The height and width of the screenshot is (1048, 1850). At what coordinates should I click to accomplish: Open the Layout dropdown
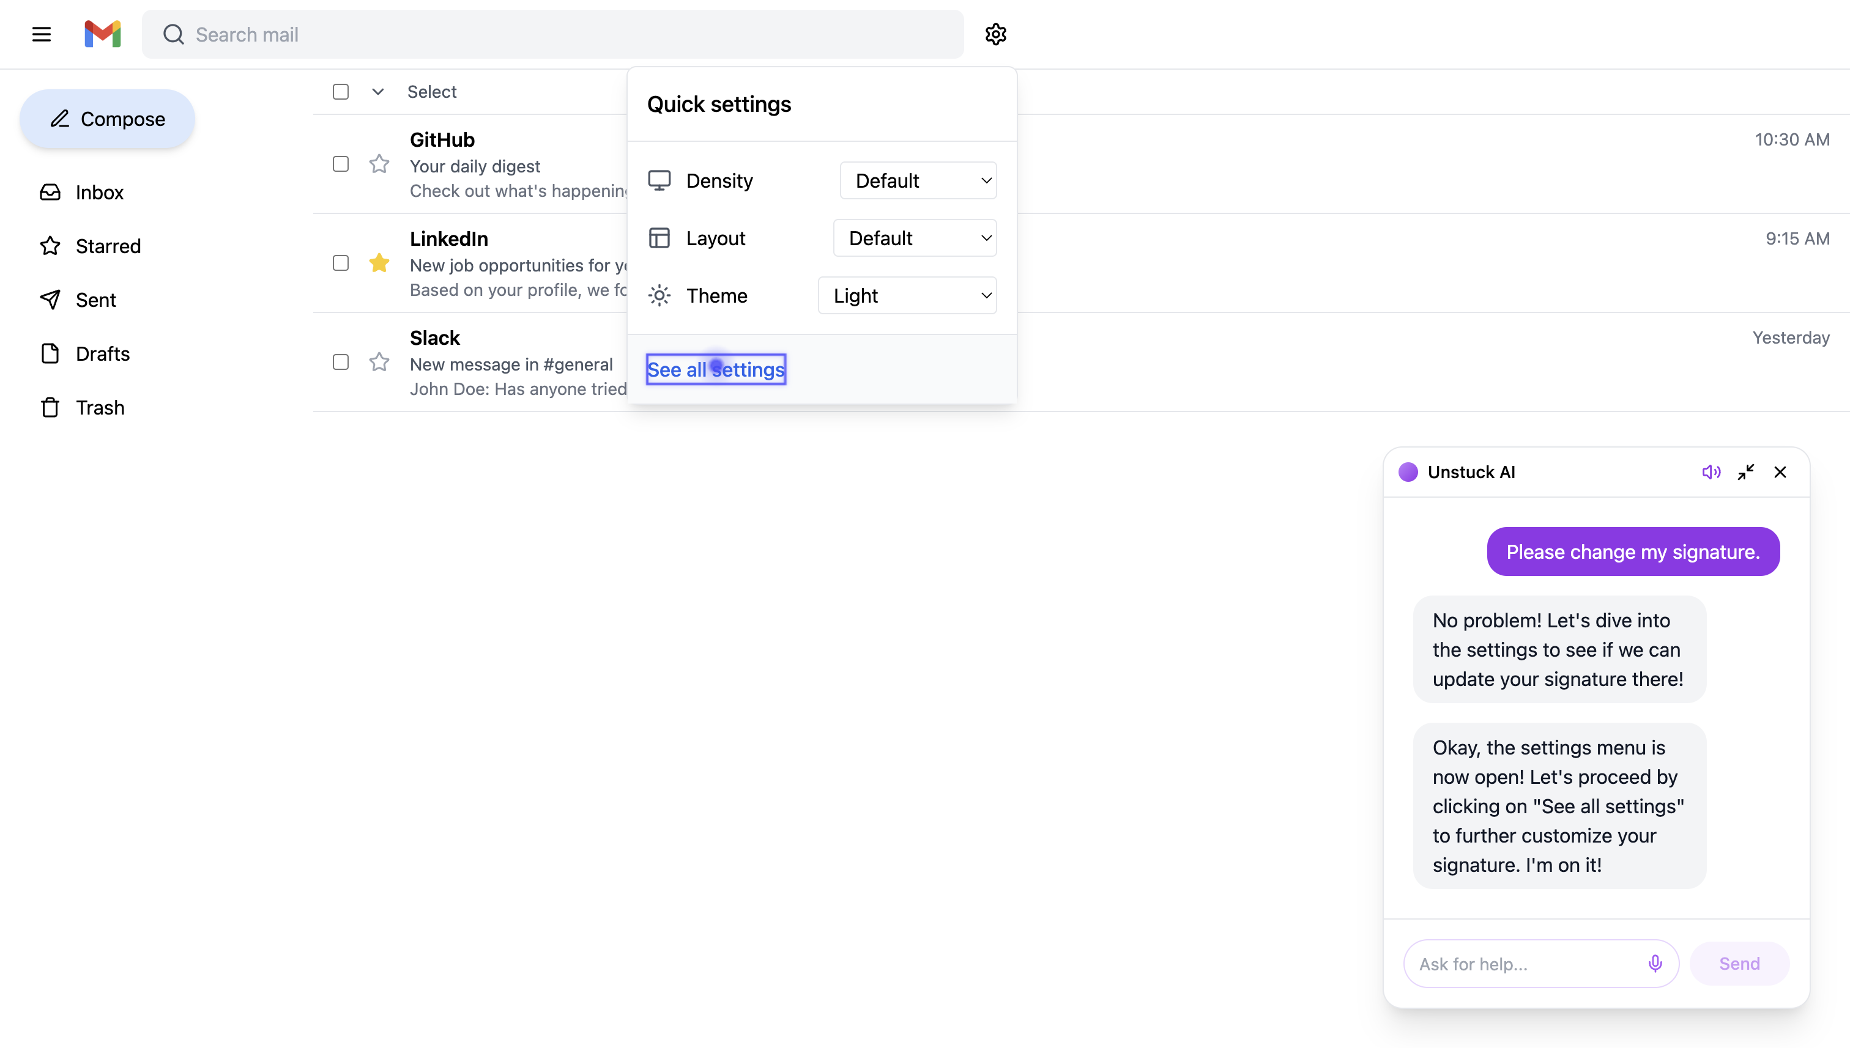click(x=914, y=238)
